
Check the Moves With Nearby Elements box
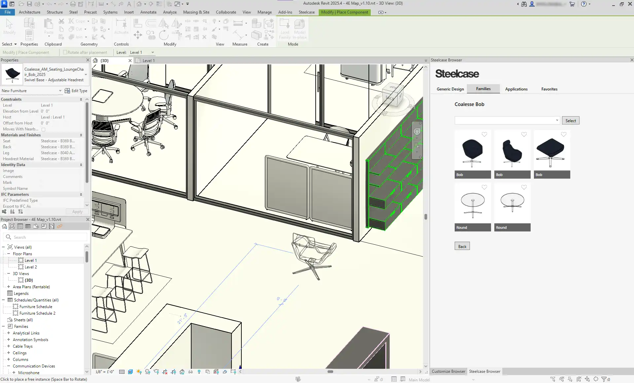[43, 129]
